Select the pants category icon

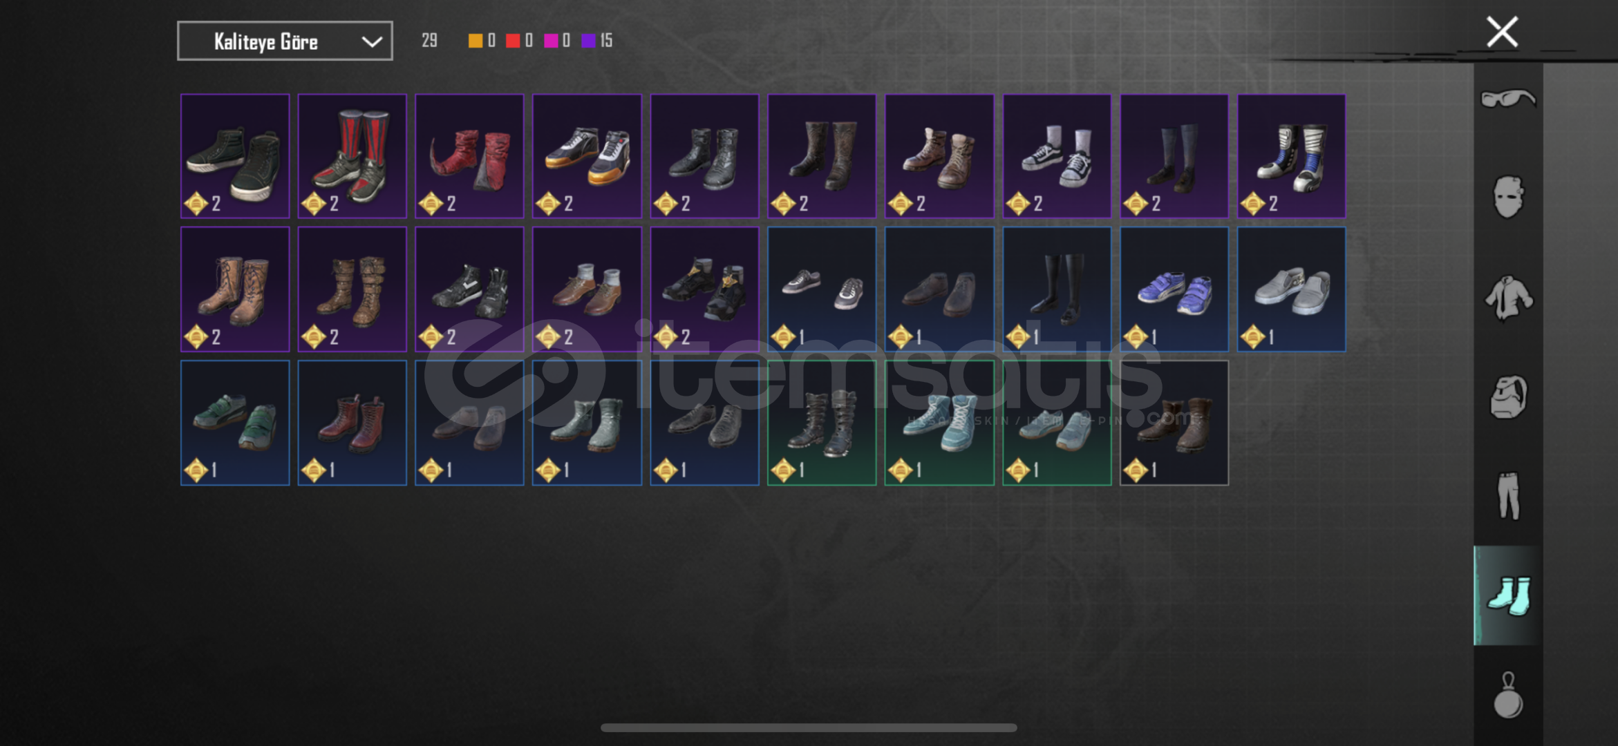(x=1509, y=495)
